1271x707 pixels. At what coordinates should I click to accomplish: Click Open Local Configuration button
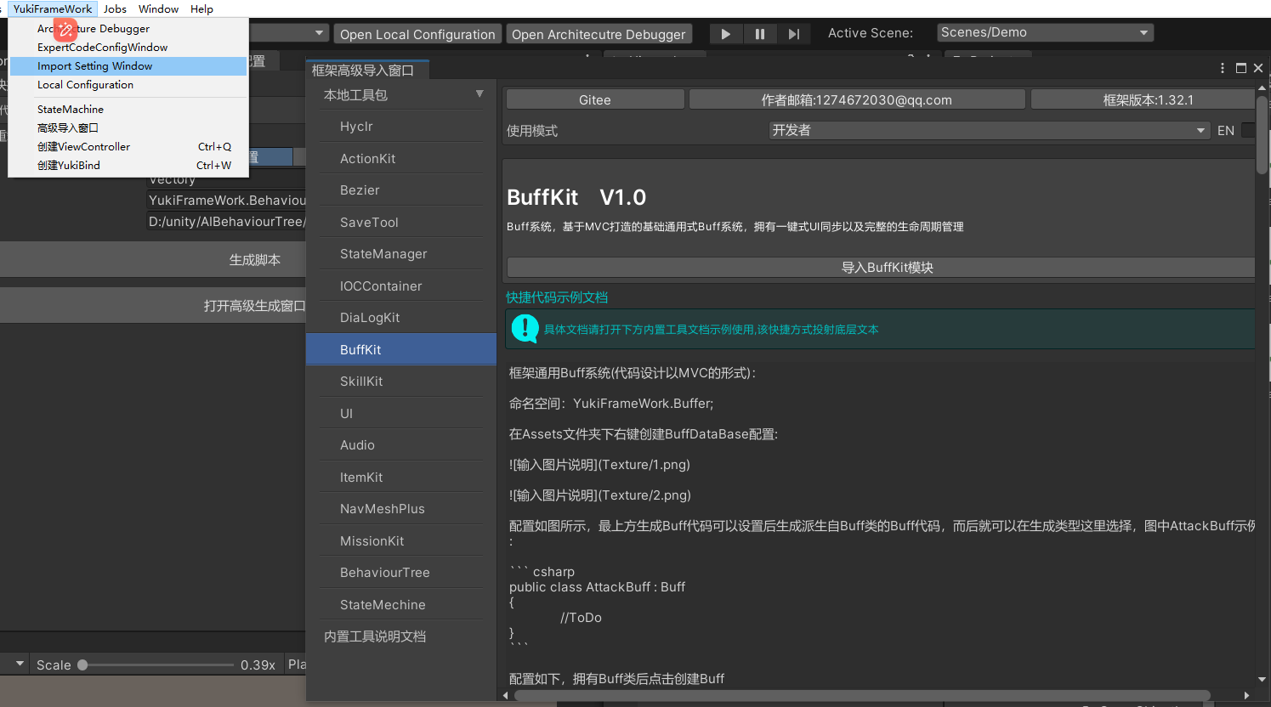(x=417, y=34)
